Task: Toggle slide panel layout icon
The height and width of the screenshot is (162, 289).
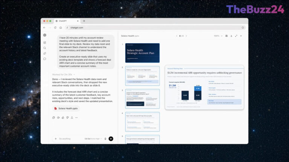Action: tap(227, 36)
